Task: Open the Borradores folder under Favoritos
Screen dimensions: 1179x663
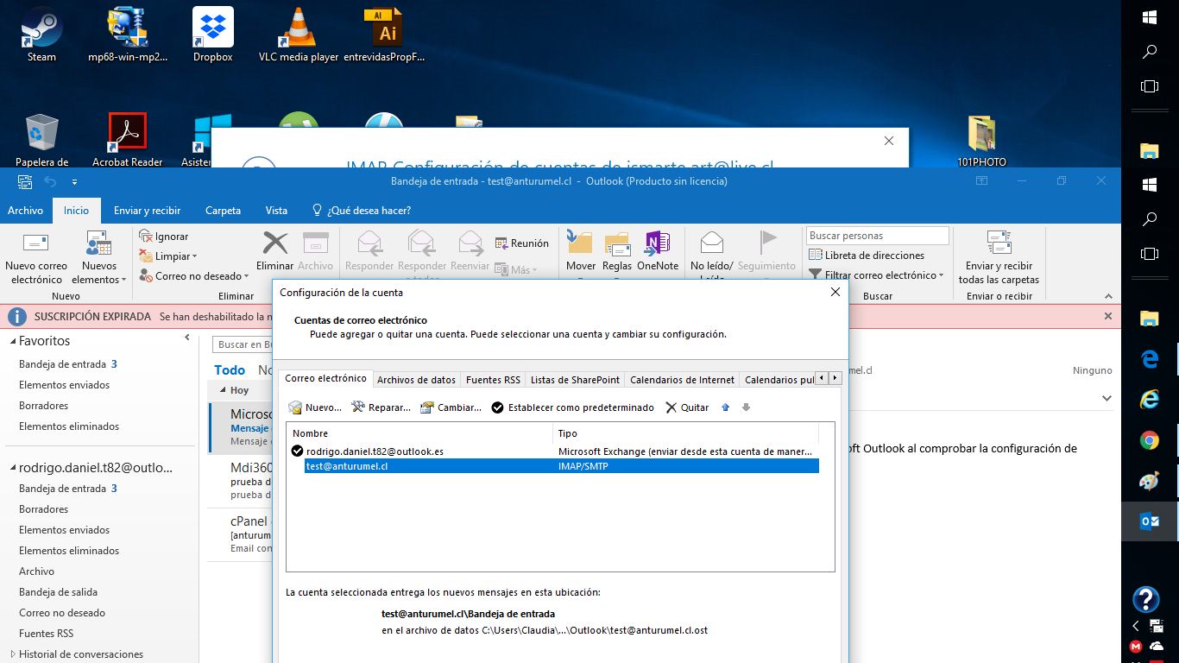Action: 43,406
